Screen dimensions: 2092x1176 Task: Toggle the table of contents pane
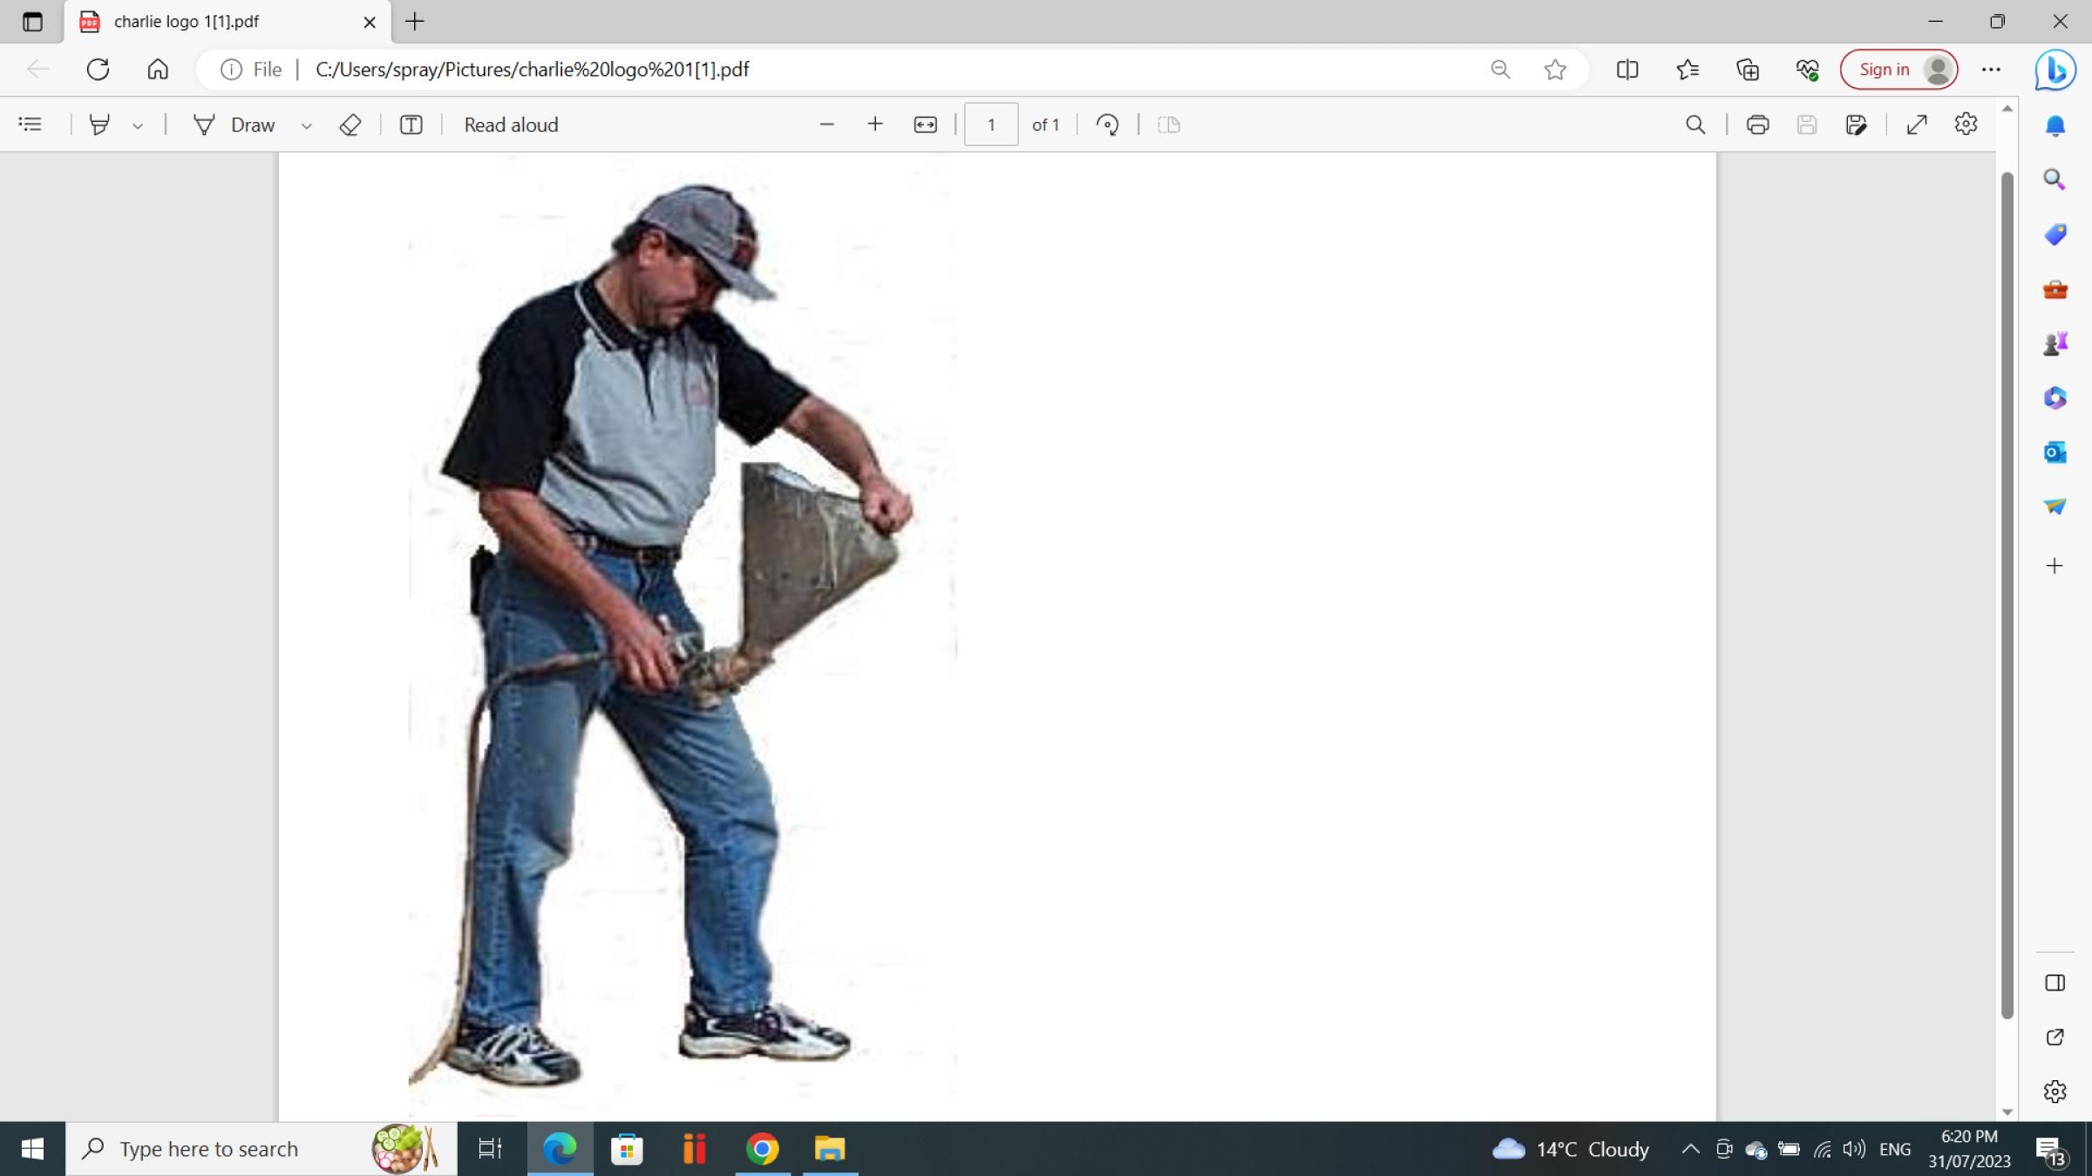(x=31, y=125)
